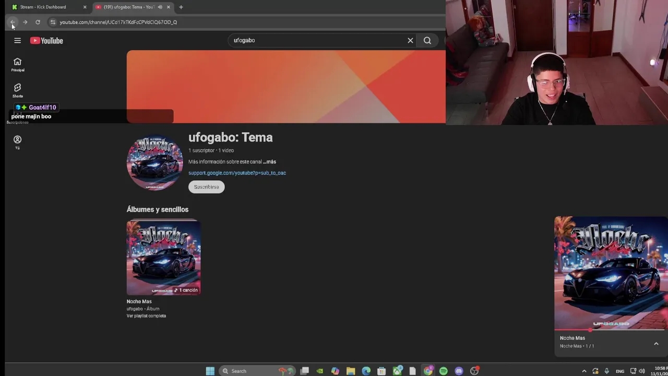Open the Tú profile sidebar item
Image resolution: width=668 pixels, height=376 pixels.
(17, 142)
